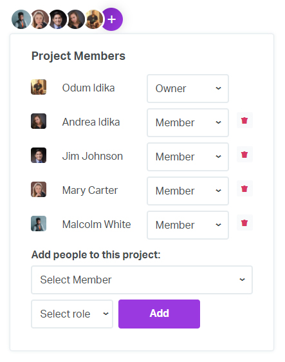Open Odum Idika's Owner role dropdown
Viewport: 285px width, 362px height.
(x=188, y=88)
